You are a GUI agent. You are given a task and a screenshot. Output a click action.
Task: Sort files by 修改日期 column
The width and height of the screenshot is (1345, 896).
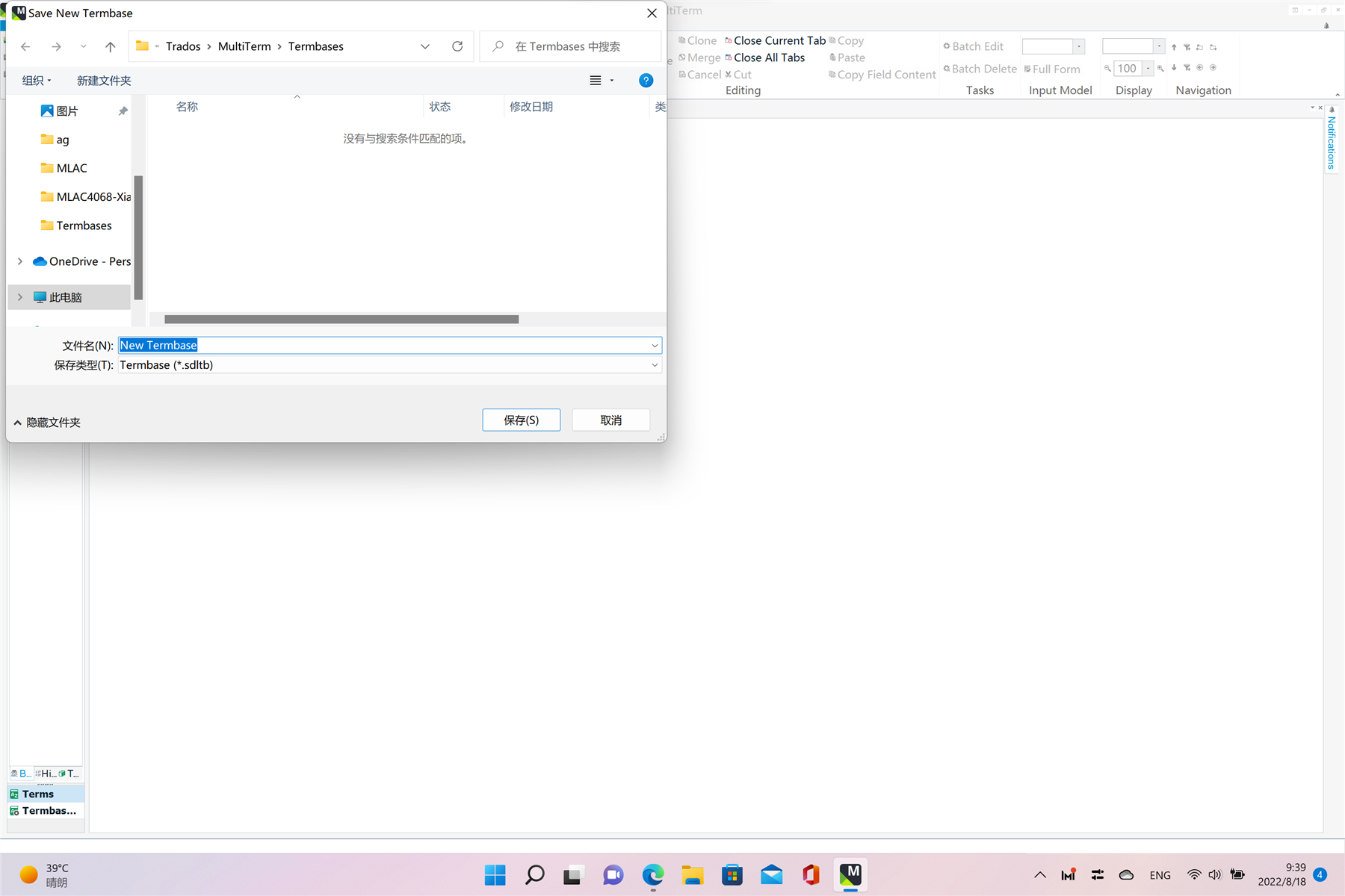pyautogui.click(x=531, y=107)
